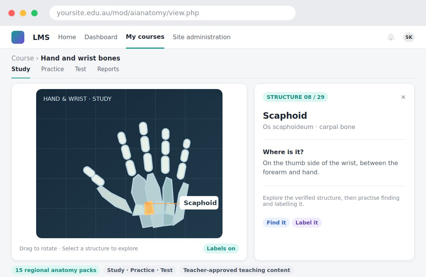
Task: Click the Study · Practice · Test chip
Action: [x=140, y=270]
